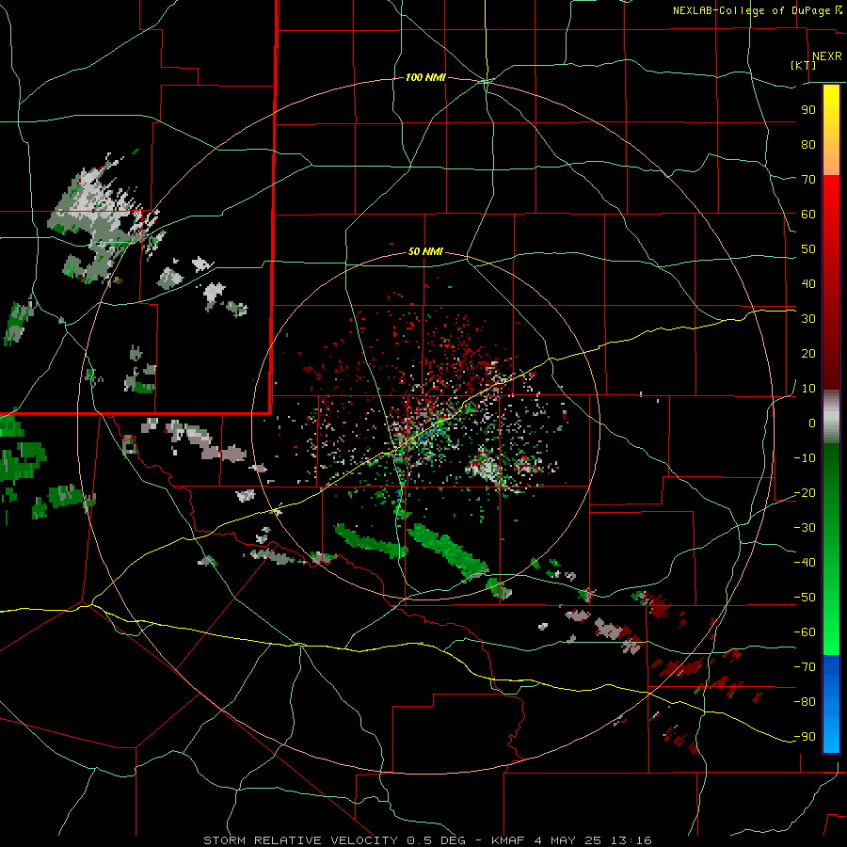Select the -90 scale label
This screenshot has width=847, height=847.
coord(805,737)
